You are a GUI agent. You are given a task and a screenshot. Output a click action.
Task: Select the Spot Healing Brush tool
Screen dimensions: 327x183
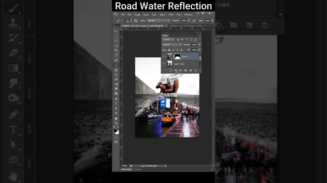pyautogui.click(x=116, y=60)
